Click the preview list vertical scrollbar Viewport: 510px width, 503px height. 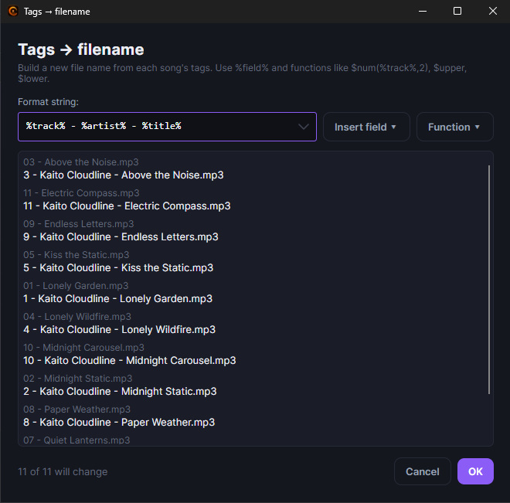tap(489, 280)
